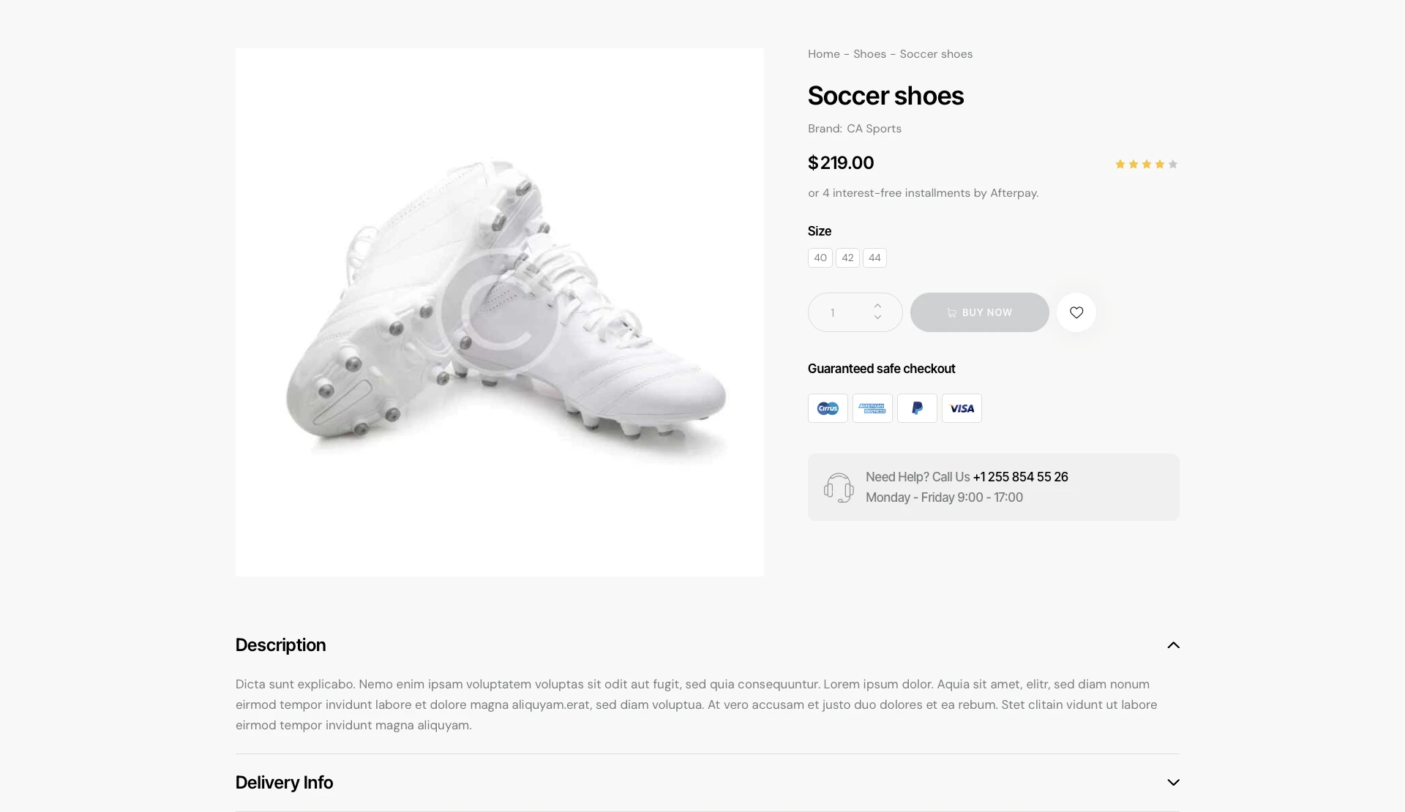Image resolution: width=1405 pixels, height=812 pixels.
Task: Click the American Express payment icon
Action: click(x=872, y=408)
